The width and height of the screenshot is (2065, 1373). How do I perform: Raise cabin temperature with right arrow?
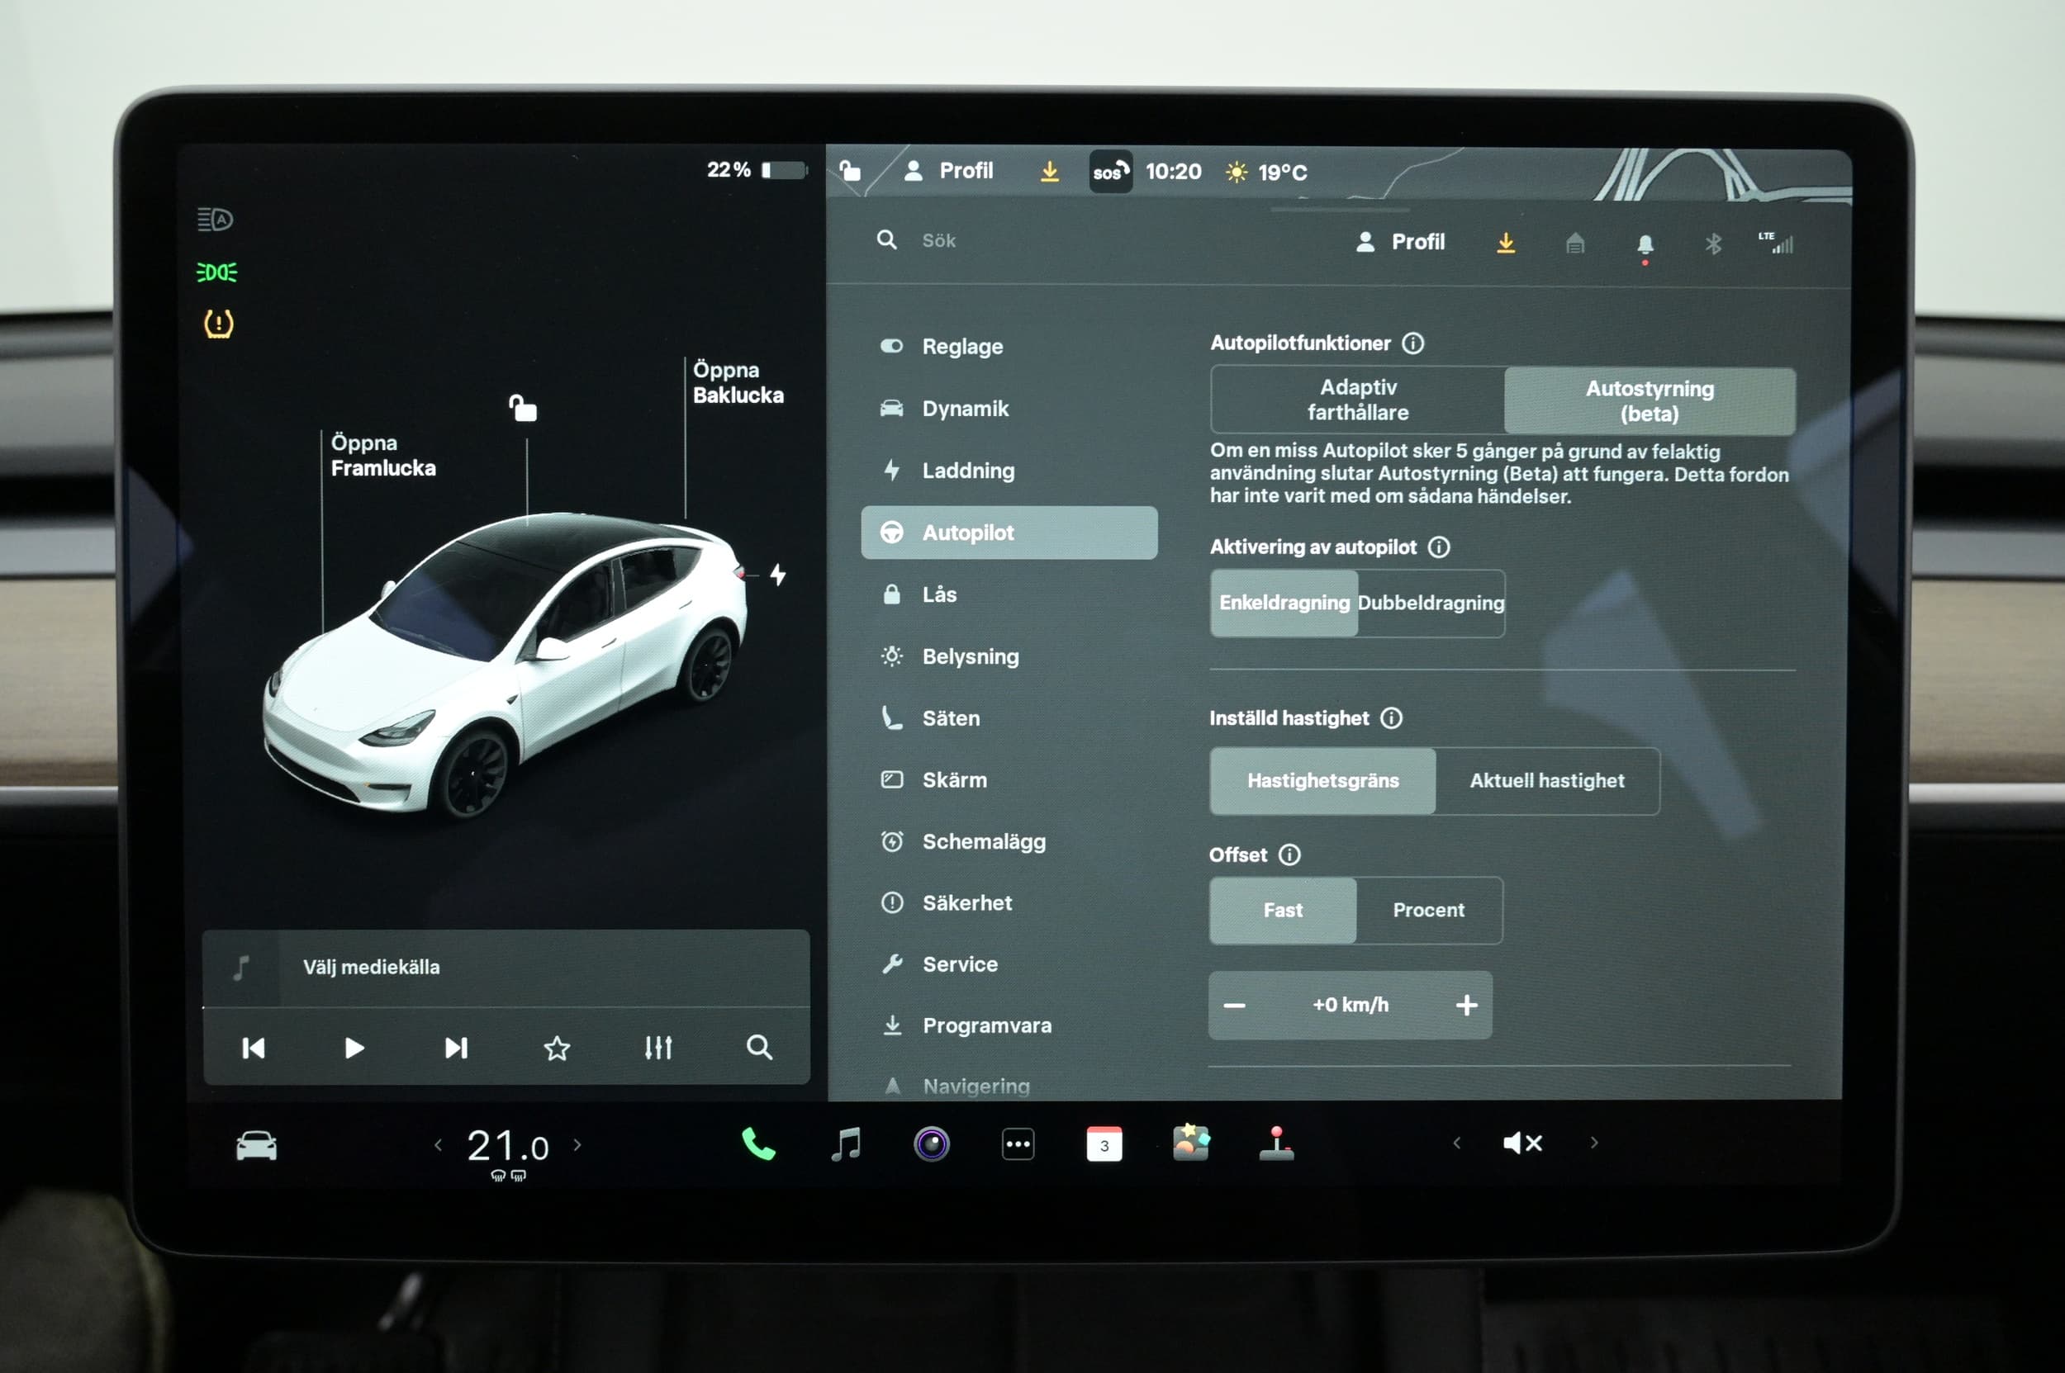tap(577, 1144)
